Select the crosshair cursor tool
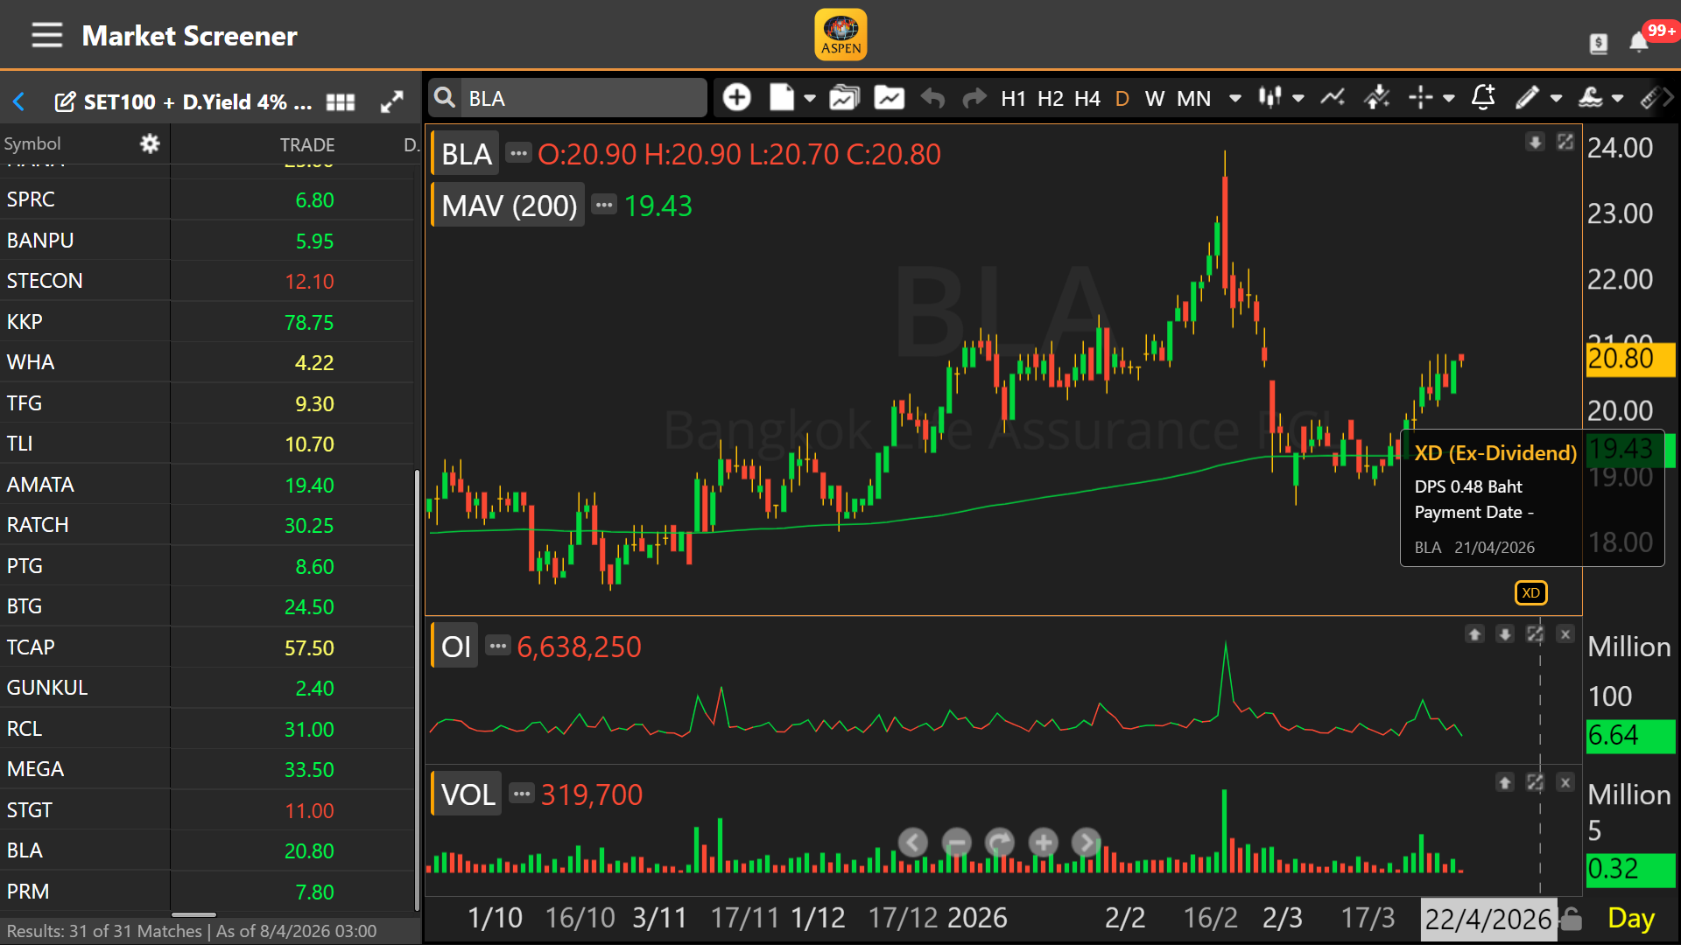 1420,98
